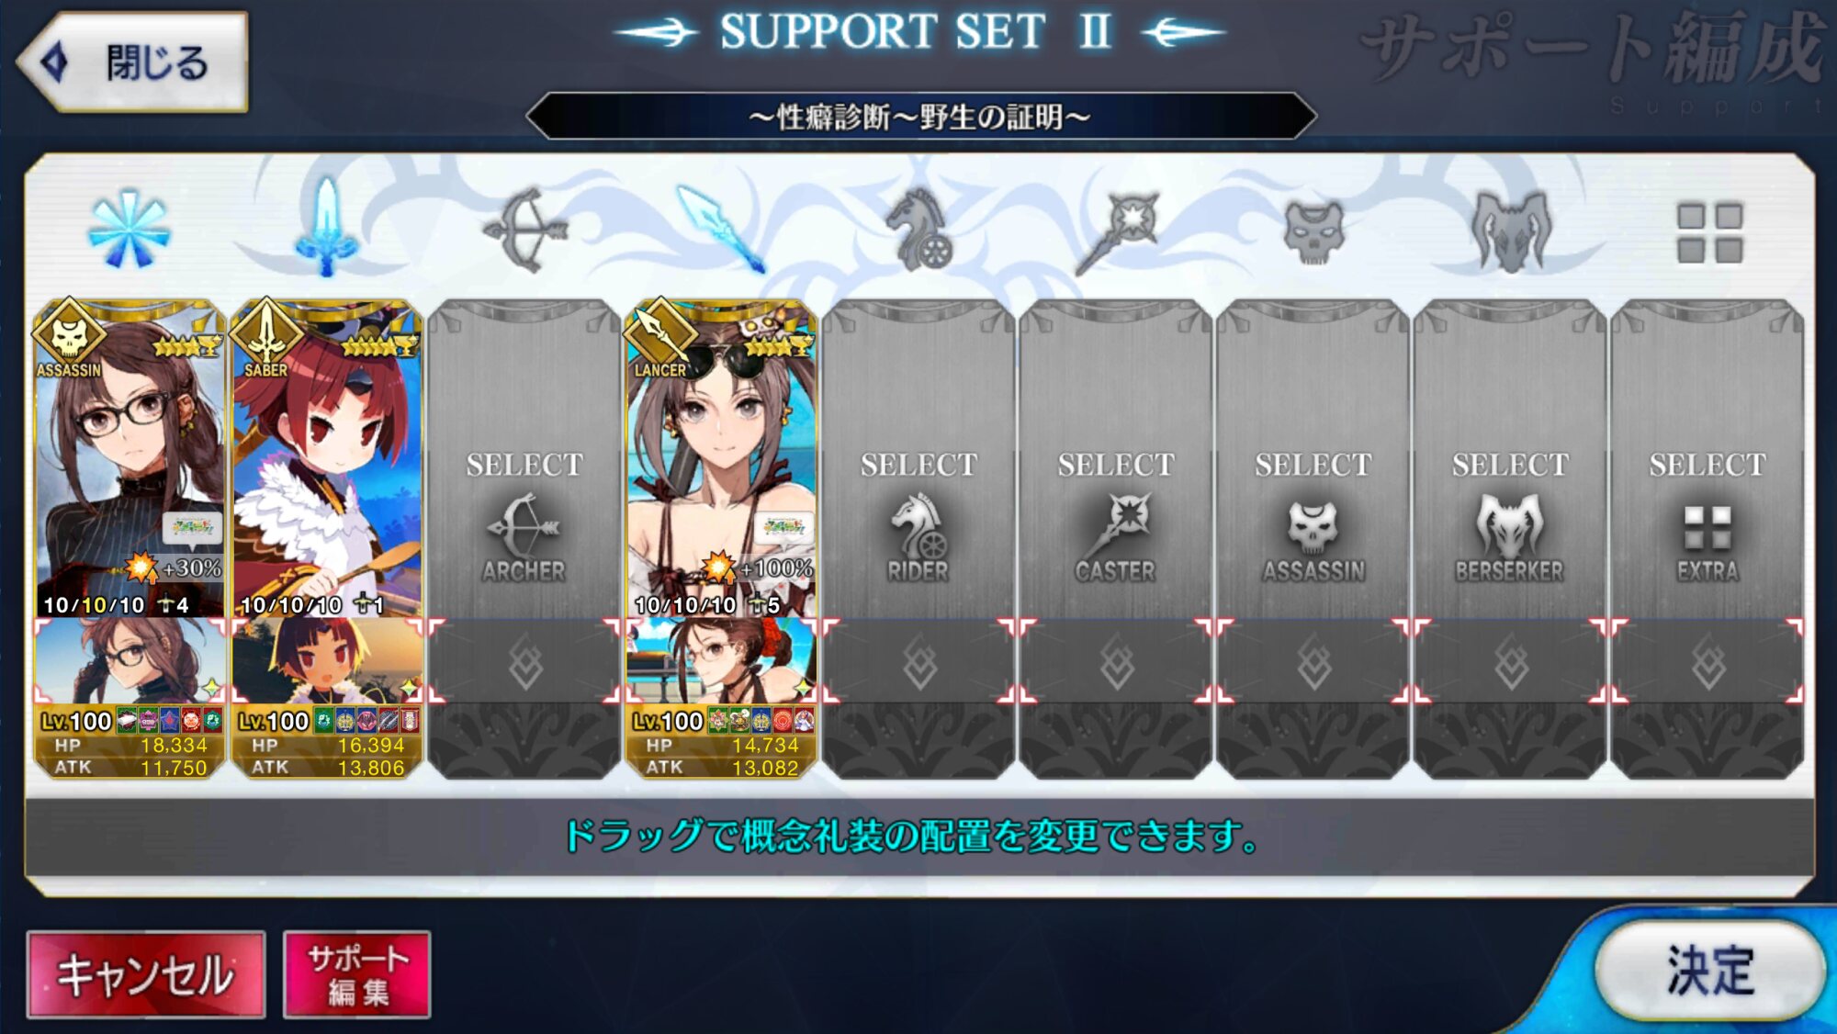Select the Berserker class beast icon
Viewport: 1837px width, 1034px height.
point(1511,231)
